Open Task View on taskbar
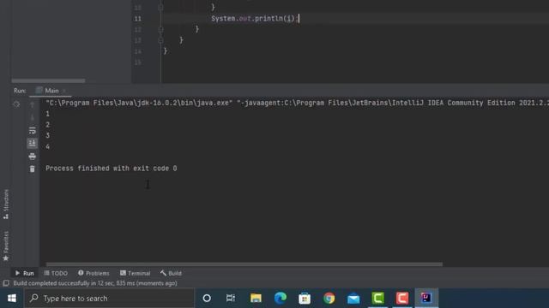Viewport: 549px width, 308px height. 231,299
